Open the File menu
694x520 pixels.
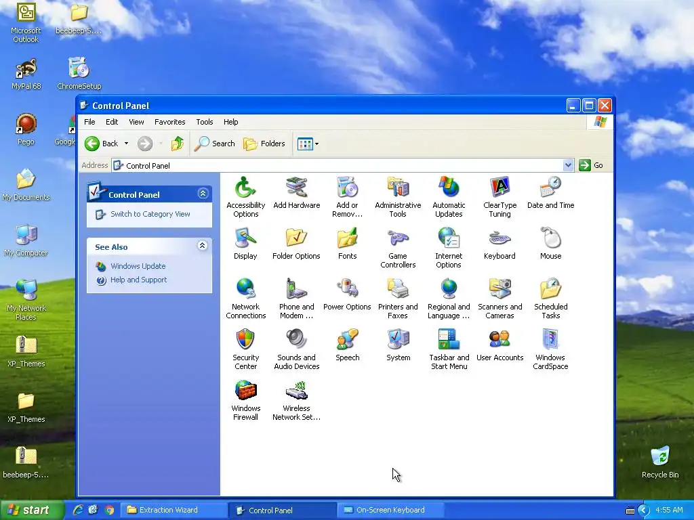pos(89,122)
